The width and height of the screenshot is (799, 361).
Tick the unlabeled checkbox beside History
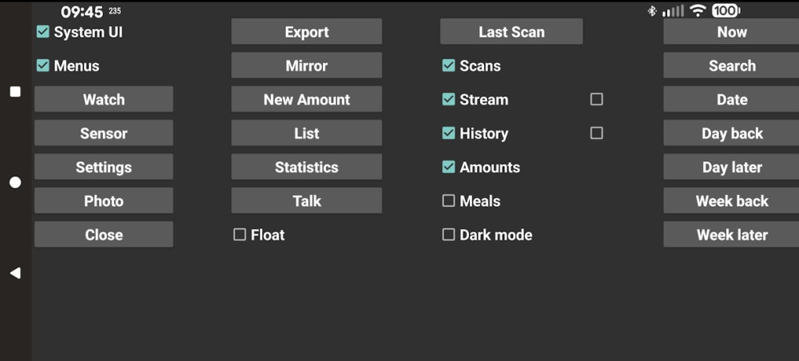[x=596, y=133]
